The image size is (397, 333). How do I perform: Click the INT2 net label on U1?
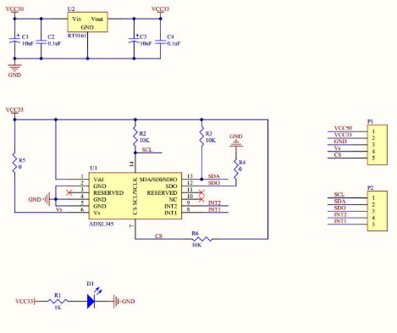(214, 203)
